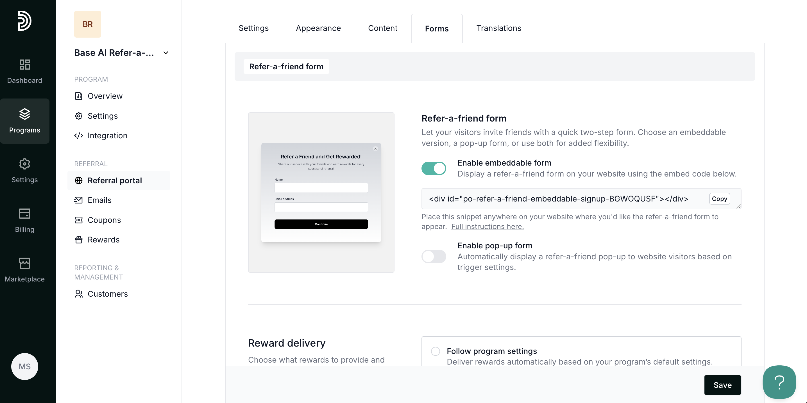Click the Emails envelope item
Viewport: 807px width, 403px height.
pos(99,200)
